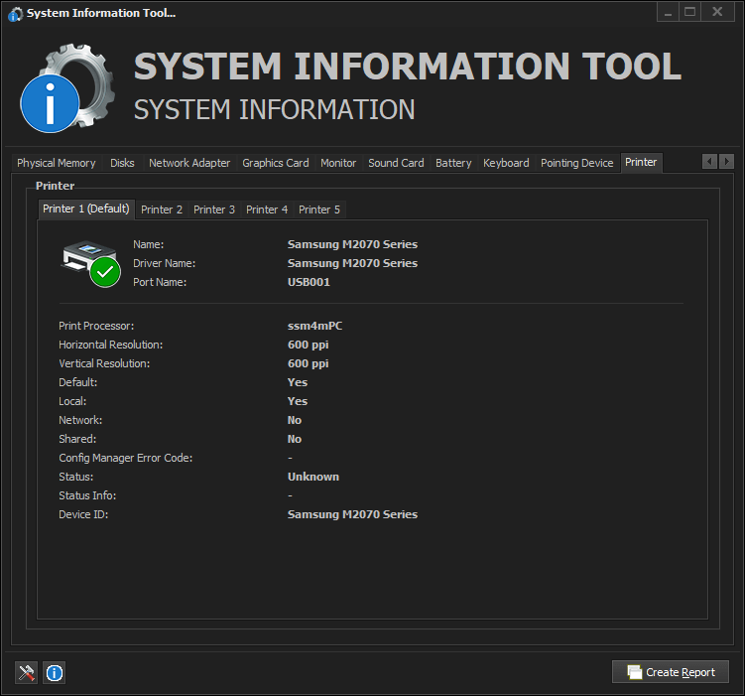Switch to Physical Memory tab

(57, 163)
